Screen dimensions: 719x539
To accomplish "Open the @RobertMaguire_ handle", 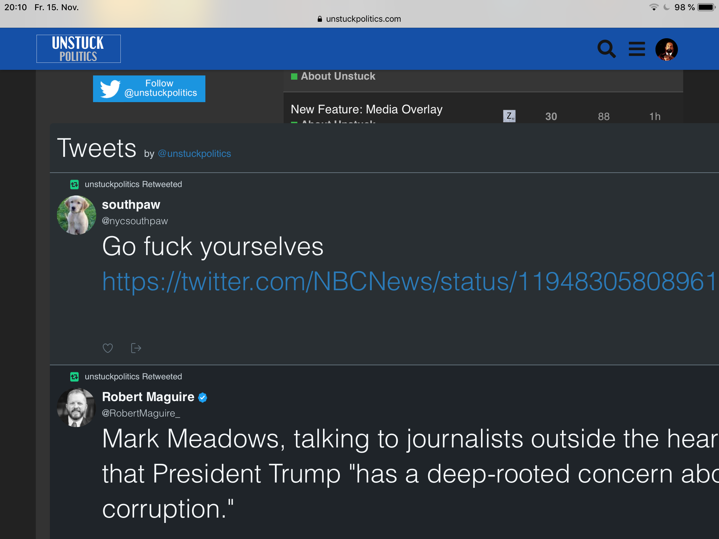I will point(141,413).
